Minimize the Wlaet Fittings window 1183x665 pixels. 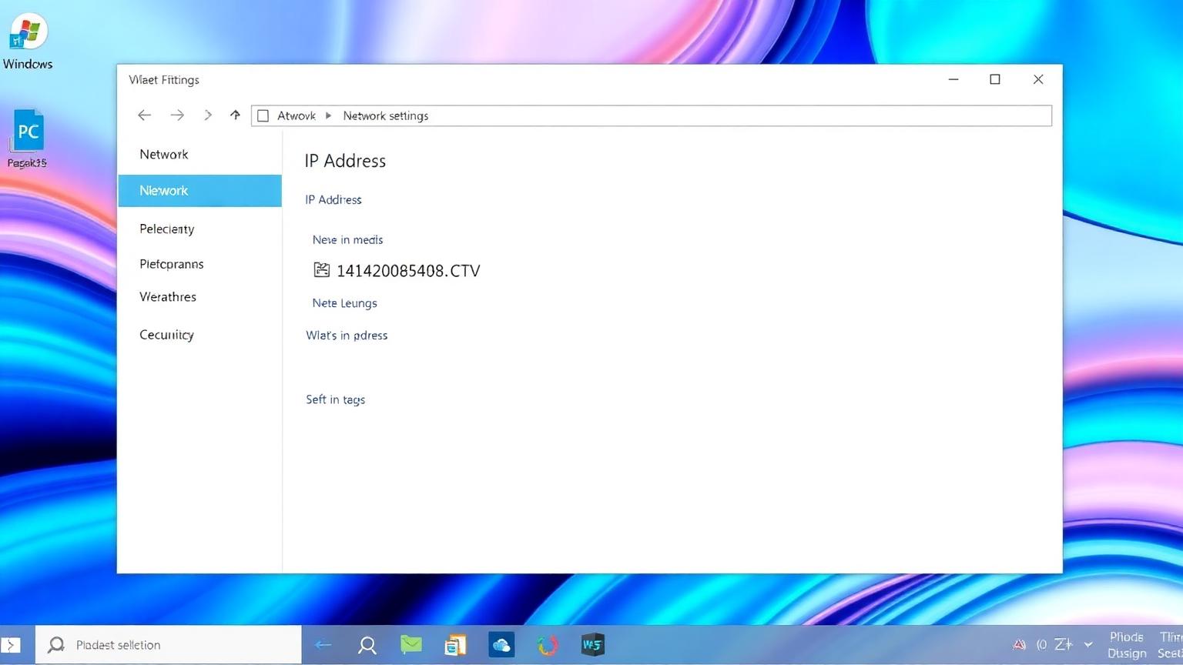pos(953,79)
